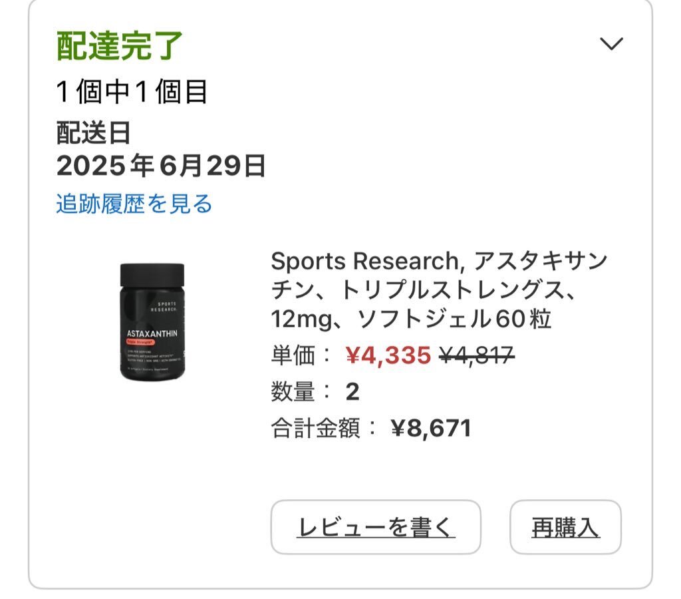
Task: Click the 1個中1個目 package count text
Action: click(132, 92)
